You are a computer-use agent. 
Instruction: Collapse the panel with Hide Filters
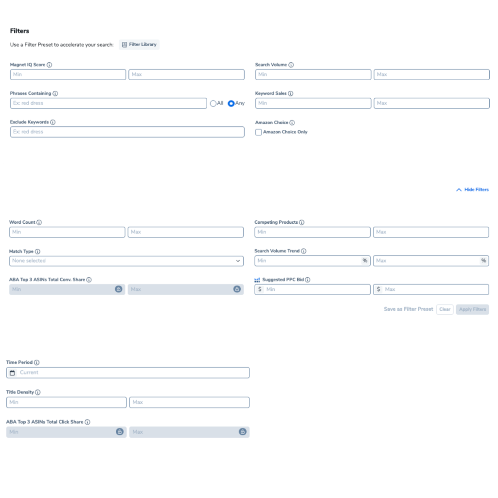pos(472,190)
